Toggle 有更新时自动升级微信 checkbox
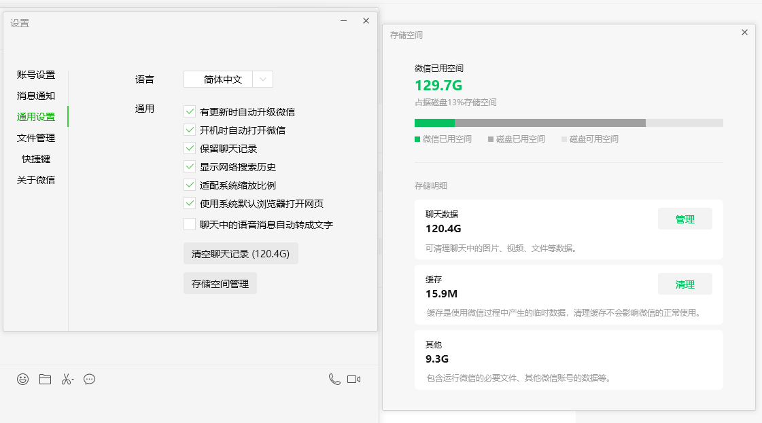Image resolution: width=762 pixels, height=423 pixels. [x=190, y=112]
